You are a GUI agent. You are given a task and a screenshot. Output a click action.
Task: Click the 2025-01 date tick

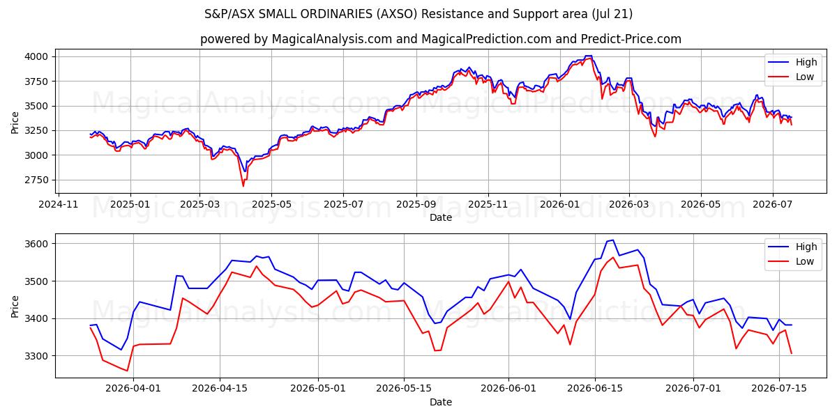click(x=130, y=206)
